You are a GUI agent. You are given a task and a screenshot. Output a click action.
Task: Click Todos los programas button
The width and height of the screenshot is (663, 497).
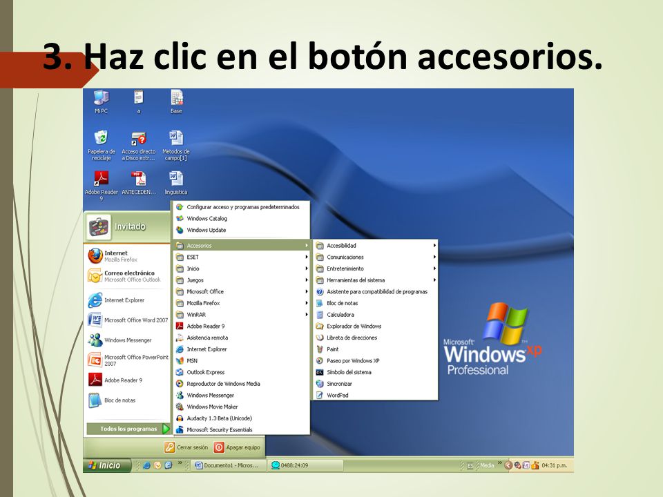click(128, 429)
